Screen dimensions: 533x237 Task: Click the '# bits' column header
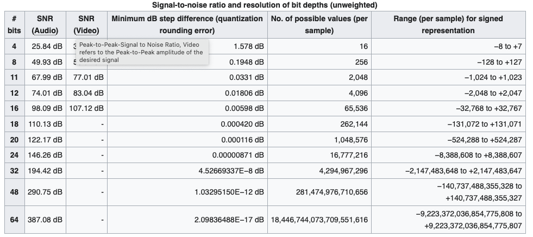click(14, 25)
